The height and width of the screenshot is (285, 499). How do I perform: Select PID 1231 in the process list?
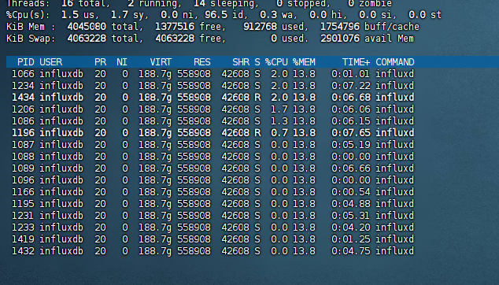pyautogui.click(x=23, y=215)
